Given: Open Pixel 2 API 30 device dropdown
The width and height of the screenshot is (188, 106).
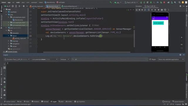Looking at the screenshot, I should 131,2.
